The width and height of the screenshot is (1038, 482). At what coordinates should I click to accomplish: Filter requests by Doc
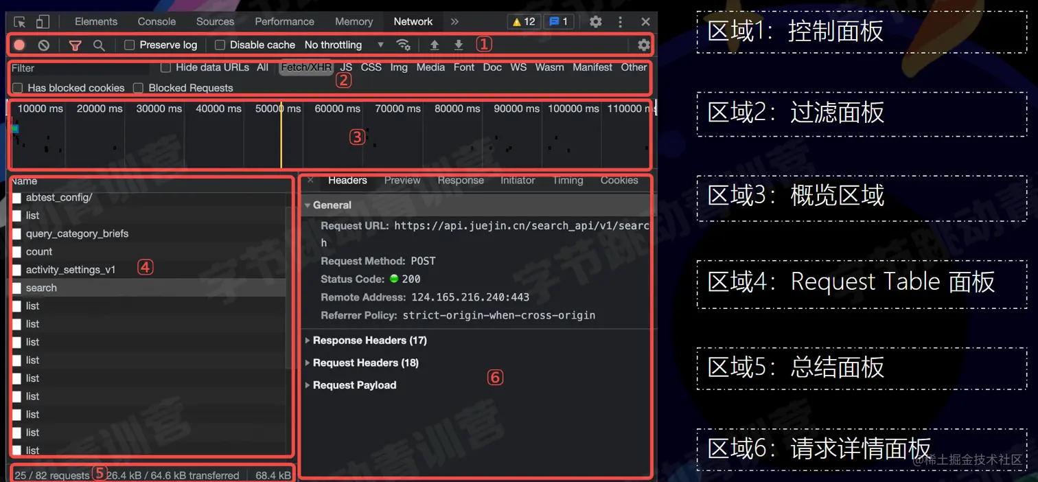[492, 67]
